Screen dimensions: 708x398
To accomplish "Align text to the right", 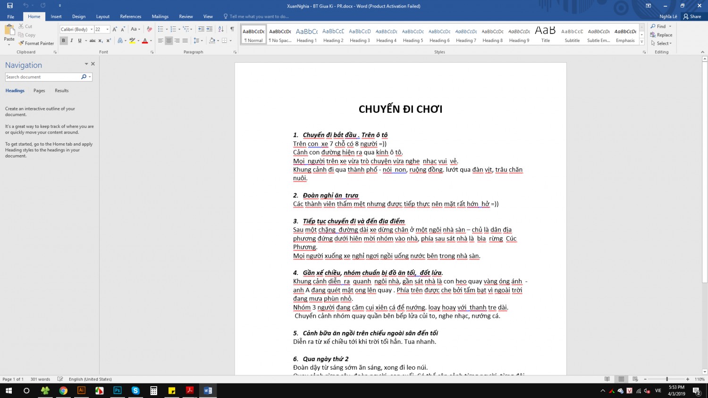I will point(177,41).
